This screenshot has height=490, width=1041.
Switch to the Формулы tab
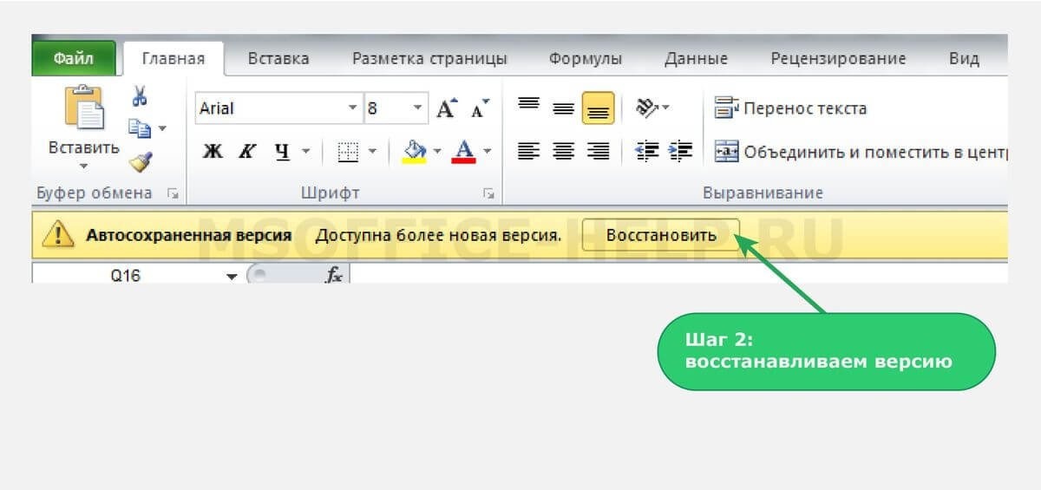point(586,59)
